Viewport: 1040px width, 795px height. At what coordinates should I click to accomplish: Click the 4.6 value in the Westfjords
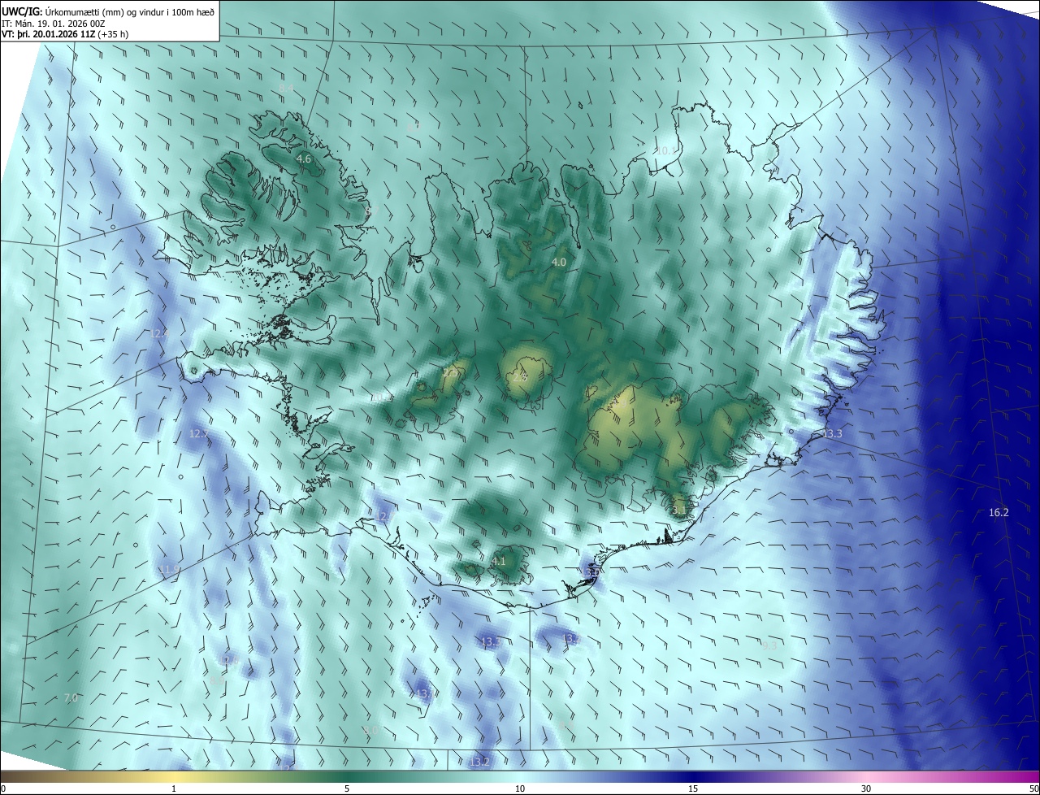point(304,159)
